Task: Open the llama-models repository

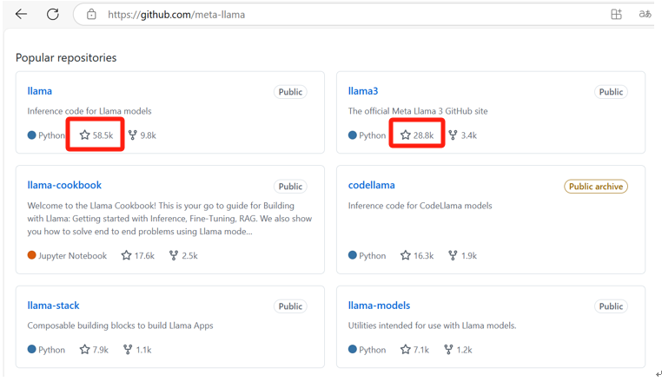Action: tap(379, 306)
